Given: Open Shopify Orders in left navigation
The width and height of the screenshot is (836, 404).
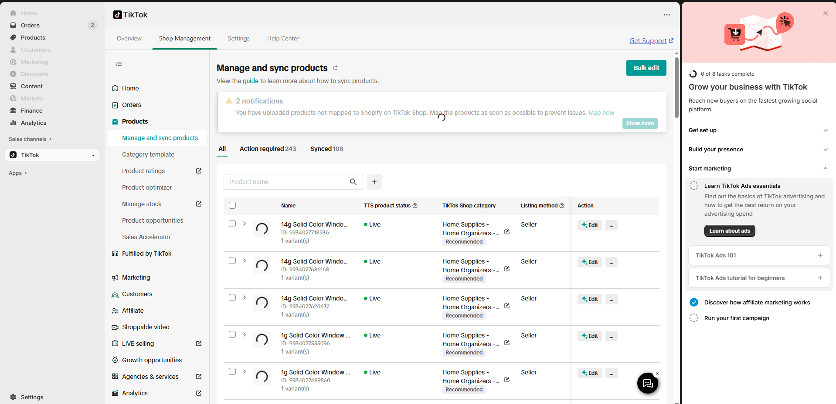Looking at the screenshot, I should (x=30, y=25).
